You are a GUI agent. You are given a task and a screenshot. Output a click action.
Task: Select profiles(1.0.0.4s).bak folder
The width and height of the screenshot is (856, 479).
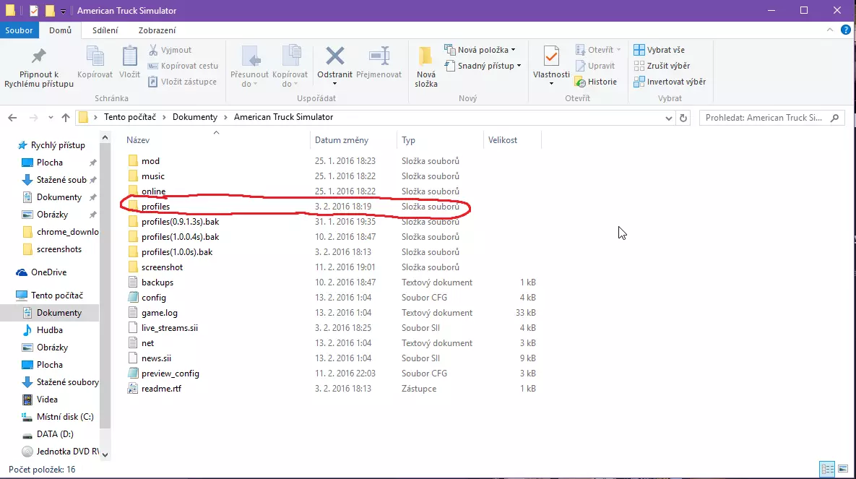pos(180,237)
